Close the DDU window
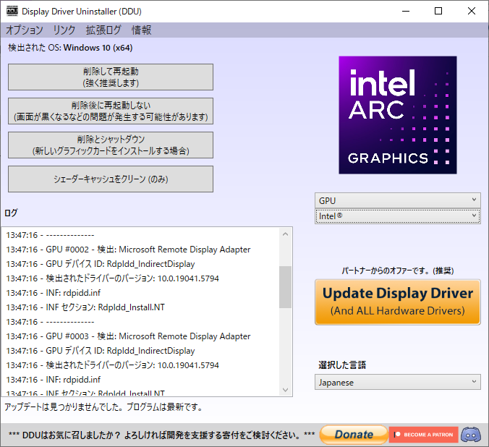 (472, 12)
